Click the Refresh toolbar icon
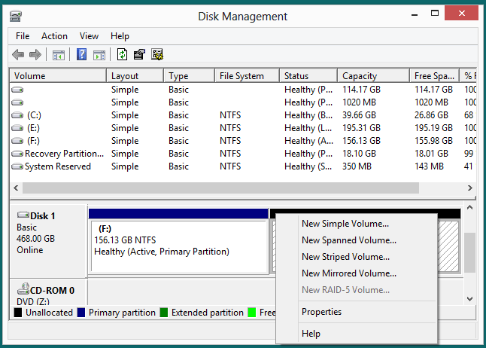486x348 pixels. [122, 55]
